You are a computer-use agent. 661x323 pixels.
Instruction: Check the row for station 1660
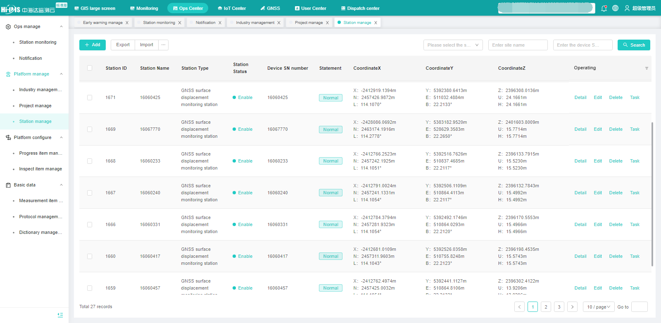[90, 257]
